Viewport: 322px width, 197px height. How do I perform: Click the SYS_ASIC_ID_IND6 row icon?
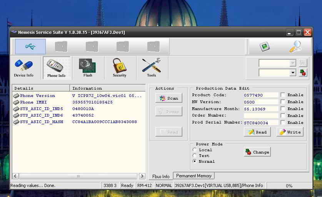click(x=16, y=115)
